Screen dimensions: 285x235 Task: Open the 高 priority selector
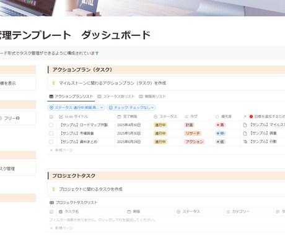221,125
